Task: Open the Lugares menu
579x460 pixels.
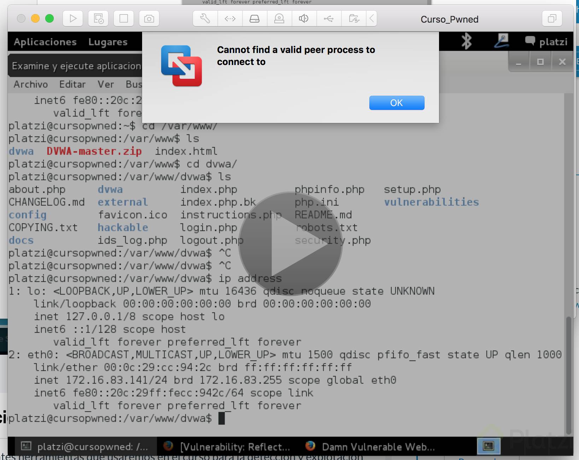Action: [108, 42]
